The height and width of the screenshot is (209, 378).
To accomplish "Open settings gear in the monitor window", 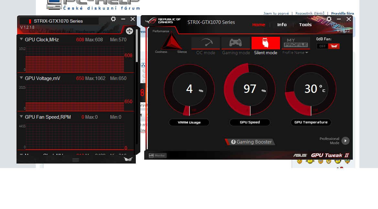I will tap(113, 19).
